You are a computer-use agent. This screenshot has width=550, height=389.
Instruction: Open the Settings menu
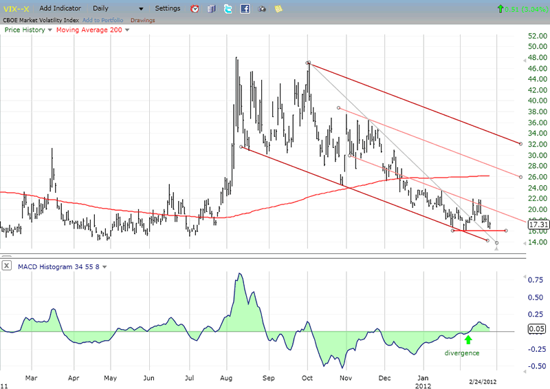pyautogui.click(x=168, y=8)
